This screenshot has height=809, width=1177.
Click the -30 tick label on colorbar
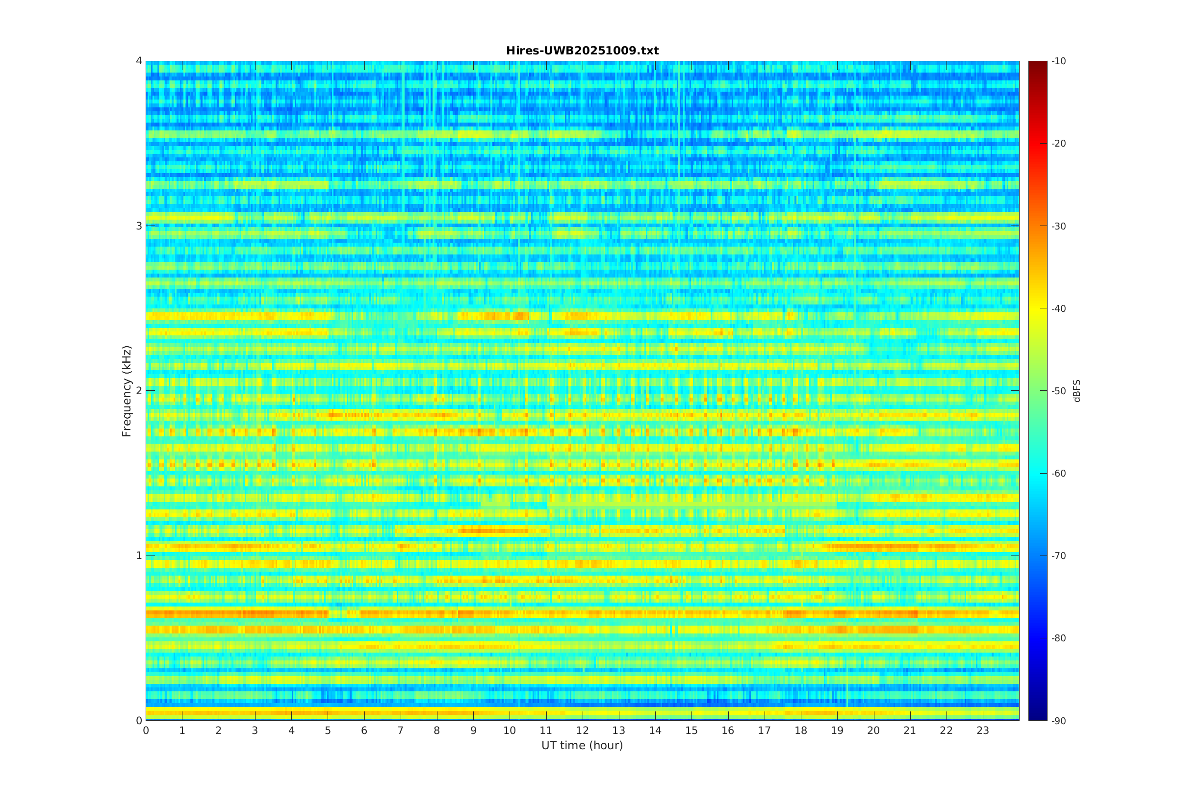click(x=1058, y=226)
